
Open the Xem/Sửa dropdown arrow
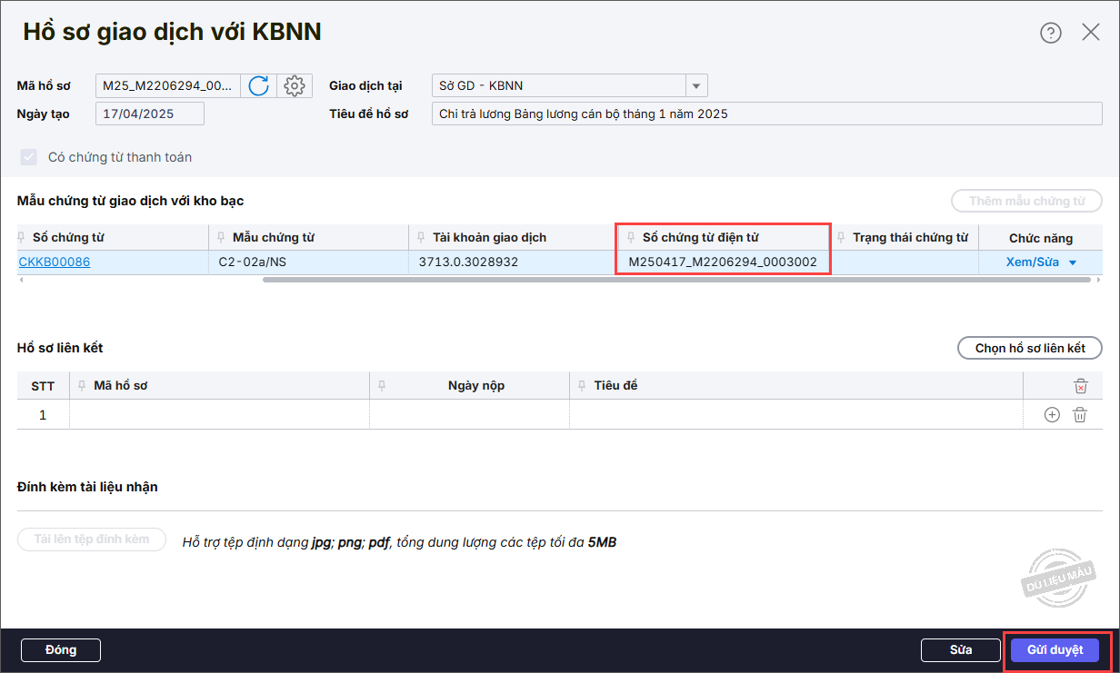[x=1073, y=262]
